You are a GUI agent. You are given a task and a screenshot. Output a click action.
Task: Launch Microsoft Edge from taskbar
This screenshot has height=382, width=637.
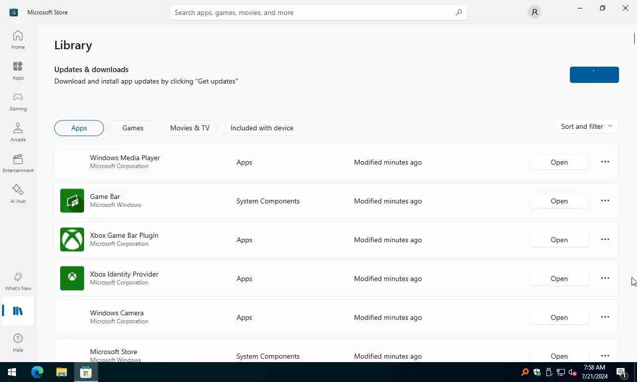click(x=37, y=372)
